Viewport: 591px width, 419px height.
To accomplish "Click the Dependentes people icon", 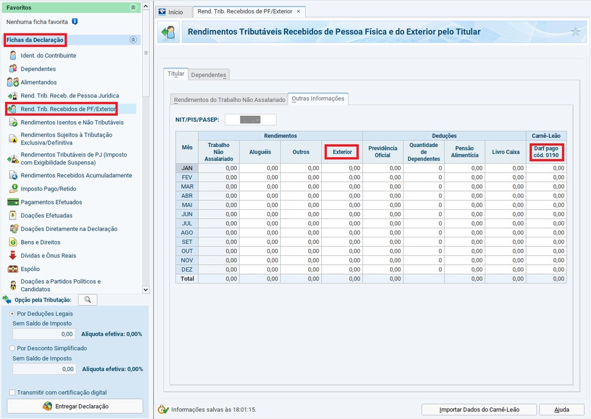I will 13,69.
